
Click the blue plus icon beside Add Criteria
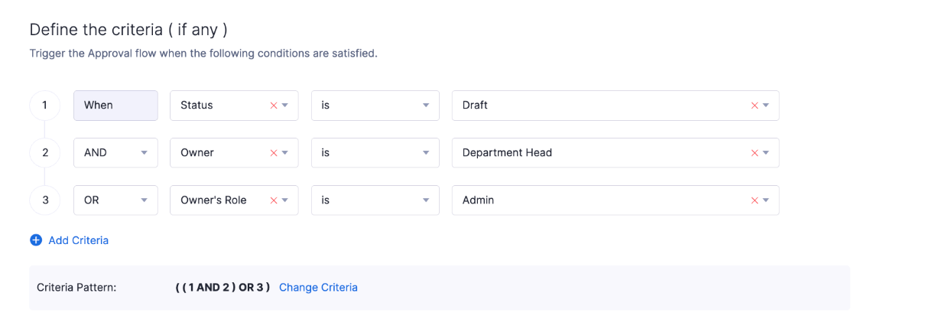click(x=36, y=240)
